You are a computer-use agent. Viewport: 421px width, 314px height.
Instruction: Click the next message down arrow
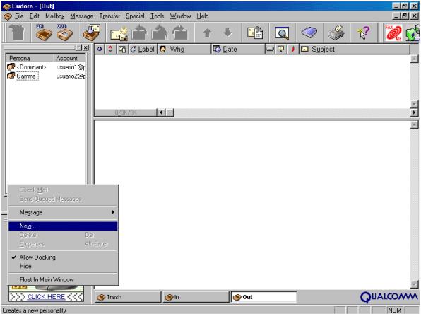[227, 33]
